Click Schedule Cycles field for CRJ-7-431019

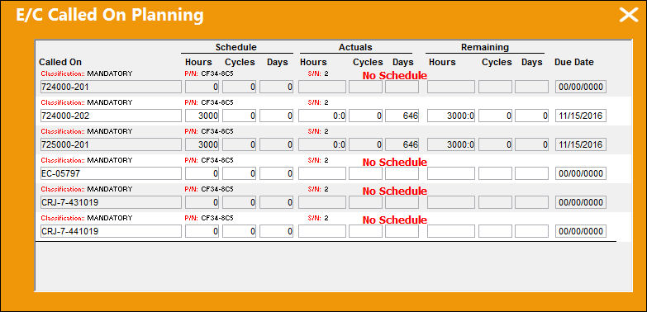pos(240,202)
